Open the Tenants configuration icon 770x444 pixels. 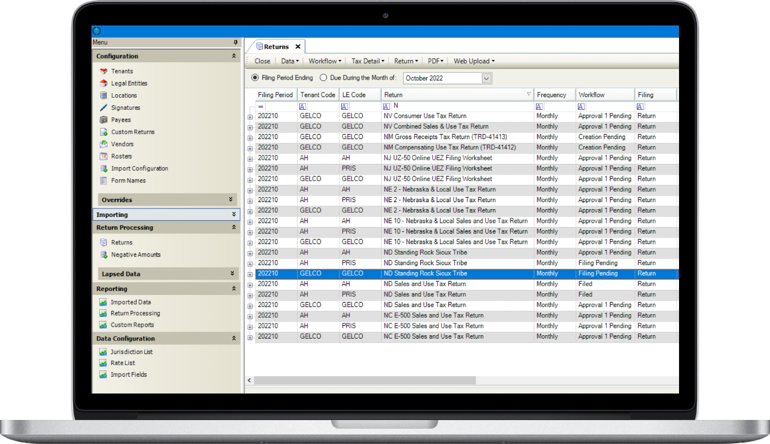(104, 71)
